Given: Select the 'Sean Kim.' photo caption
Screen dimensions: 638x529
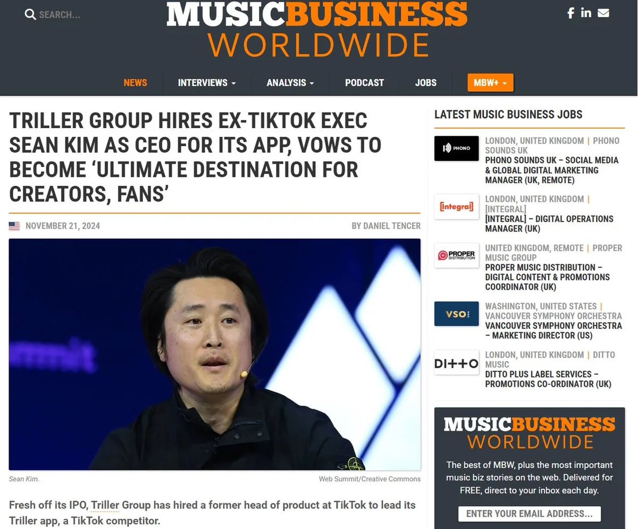Looking at the screenshot, I should 24,479.
